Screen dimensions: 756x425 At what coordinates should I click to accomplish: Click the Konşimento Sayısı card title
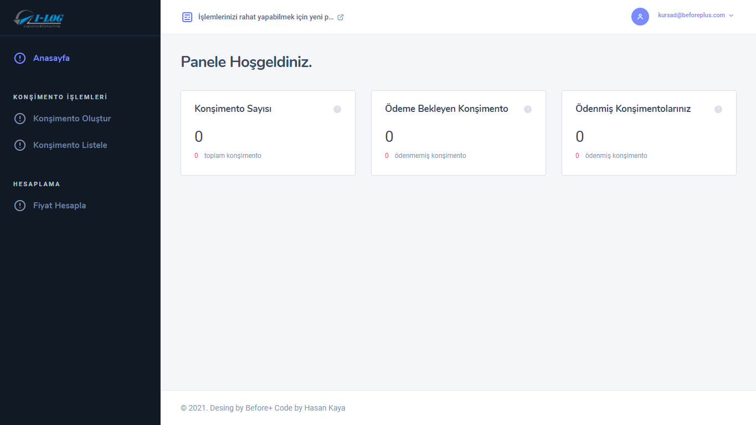tap(233, 109)
